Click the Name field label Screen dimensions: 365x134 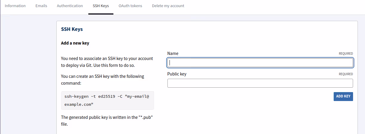point(173,53)
